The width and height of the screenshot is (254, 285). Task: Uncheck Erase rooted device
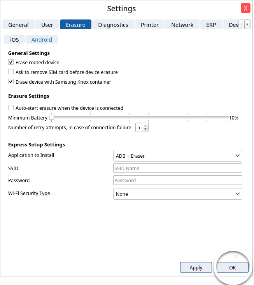pyautogui.click(x=11, y=62)
